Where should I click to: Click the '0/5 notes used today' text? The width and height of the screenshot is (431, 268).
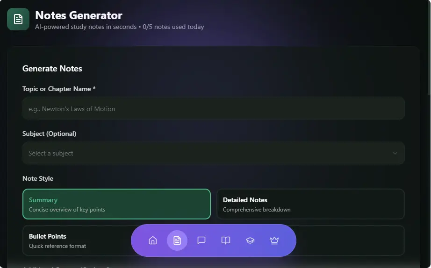pyautogui.click(x=173, y=27)
